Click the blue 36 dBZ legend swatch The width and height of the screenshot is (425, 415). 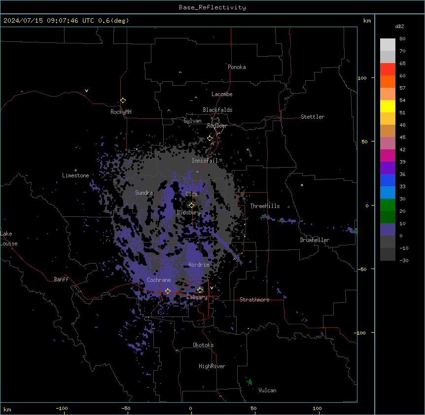388,180
